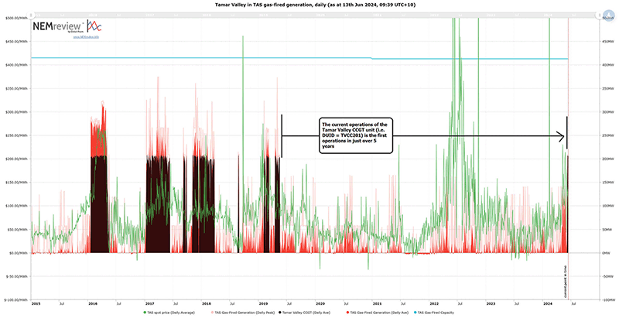The image size is (619, 318).
Task: Click the $0.00/MWh left axis label
Action: 17,253
